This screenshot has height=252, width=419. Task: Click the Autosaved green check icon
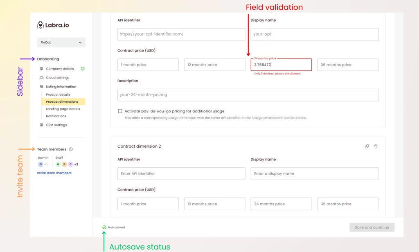[104, 227]
